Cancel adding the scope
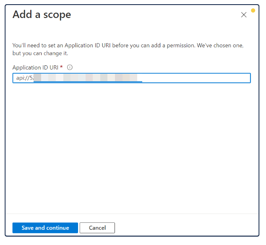This screenshot has width=266, height=245. tap(97, 228)
